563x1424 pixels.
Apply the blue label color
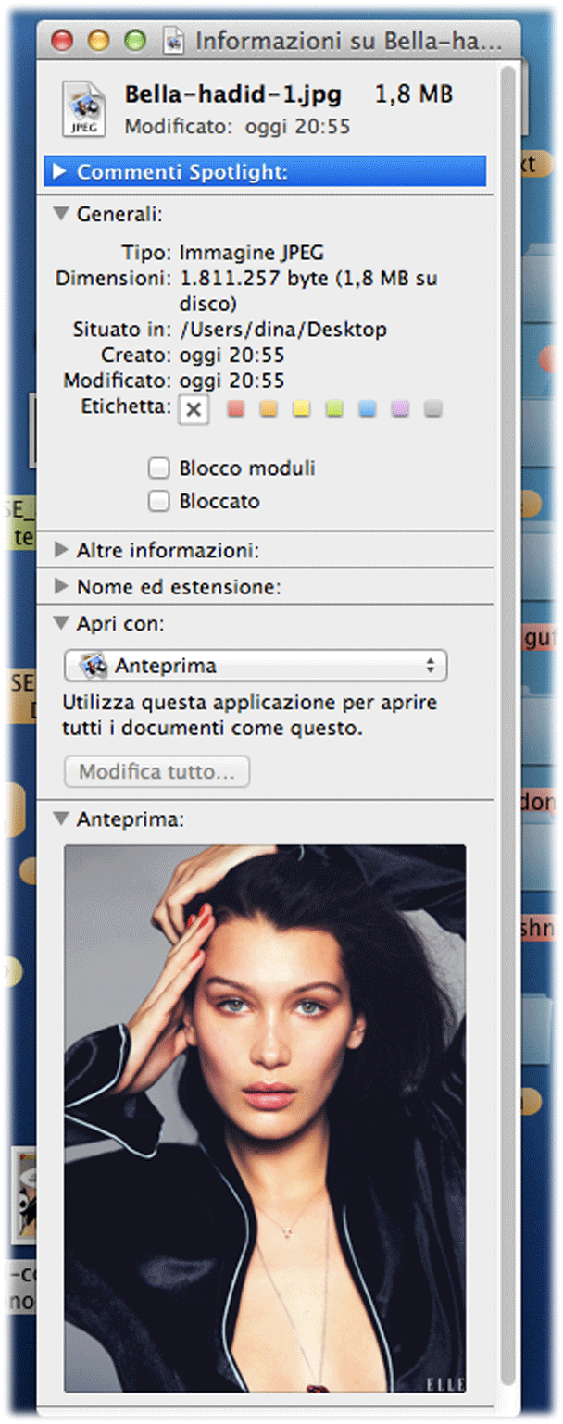click(x=368, y=409)
